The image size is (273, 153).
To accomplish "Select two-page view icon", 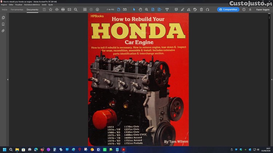I will pos(125,9).
